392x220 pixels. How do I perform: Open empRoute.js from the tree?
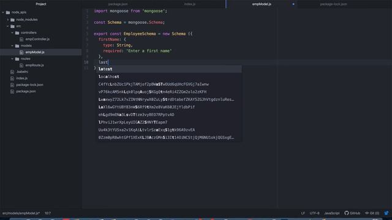point(34,65)
